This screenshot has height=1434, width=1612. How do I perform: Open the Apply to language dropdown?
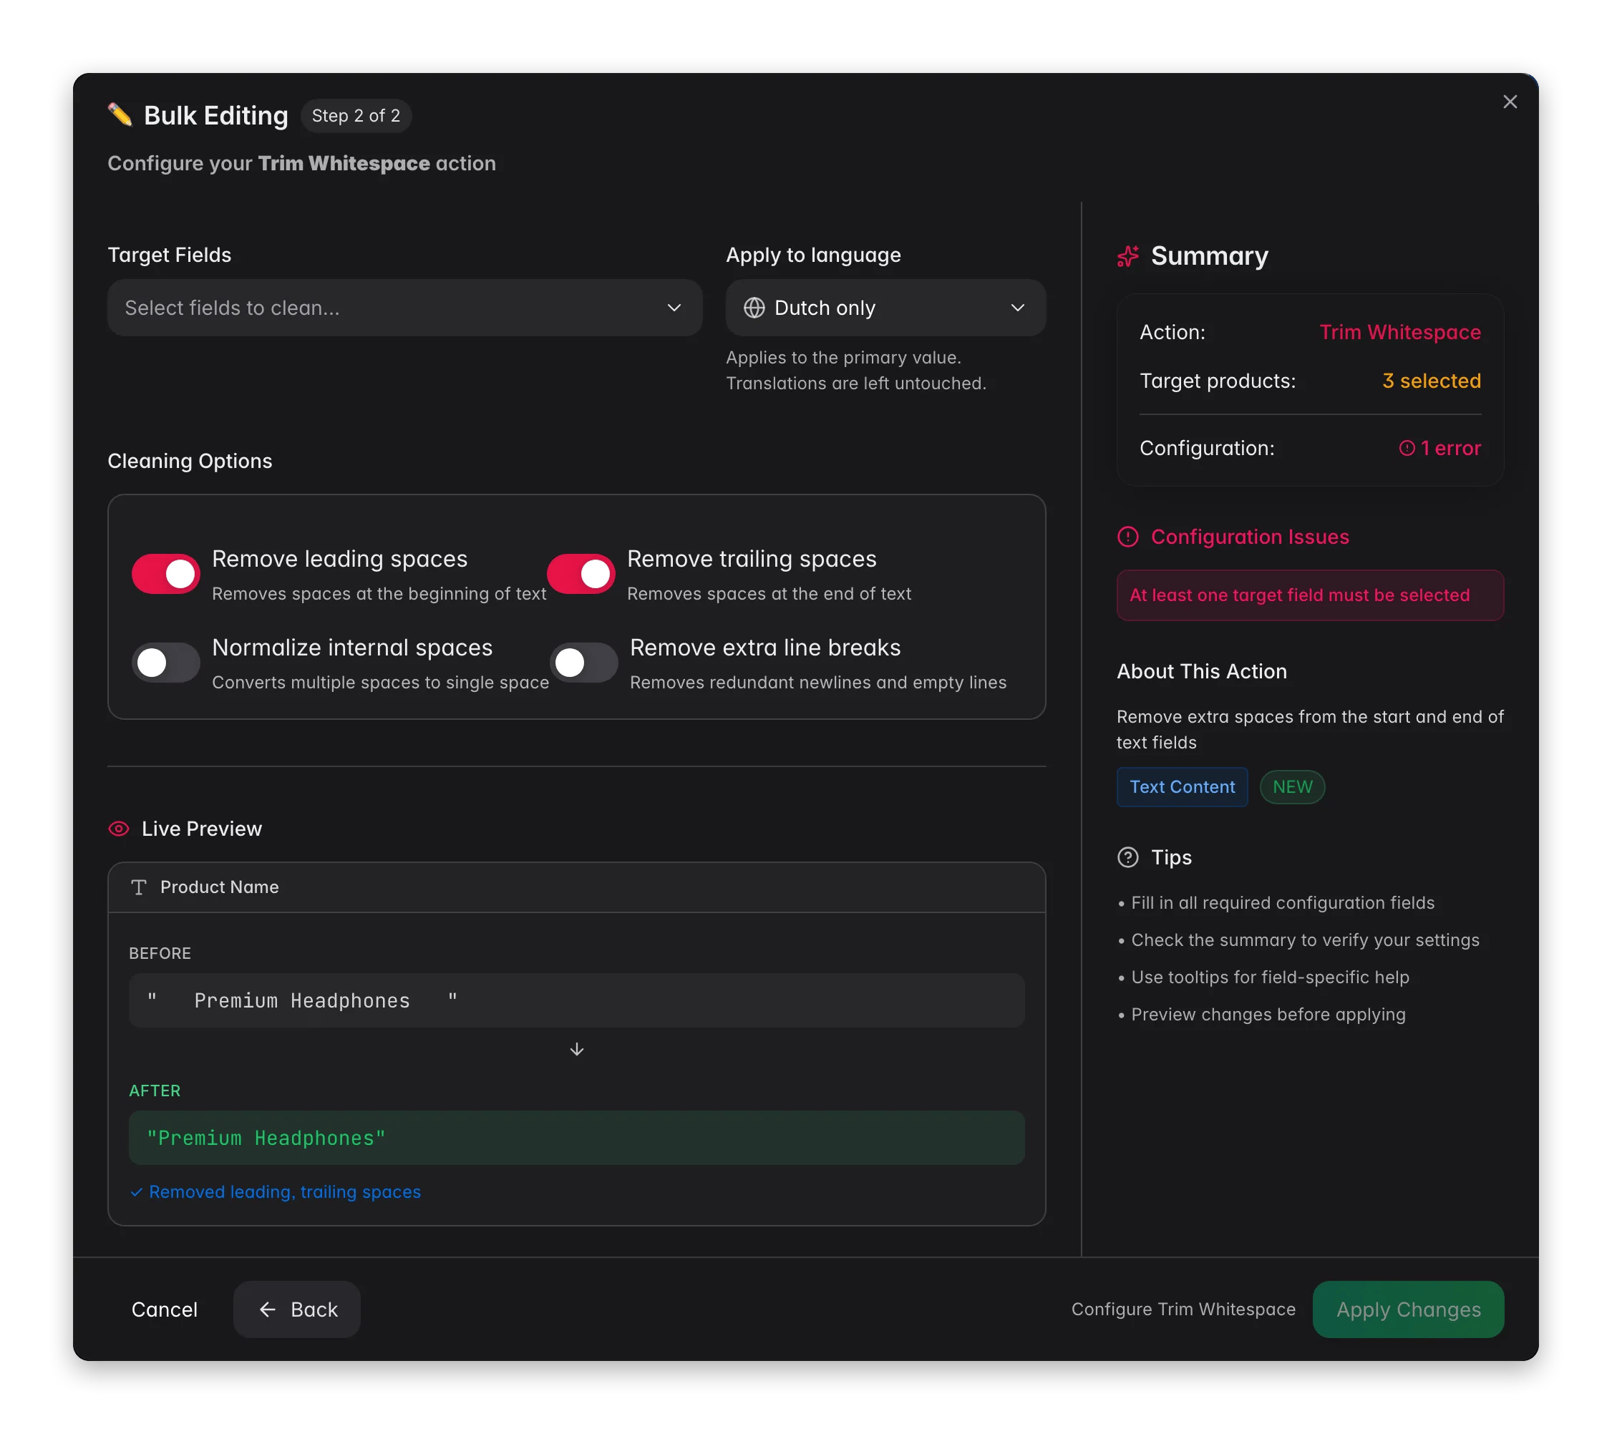coord(885,308)
